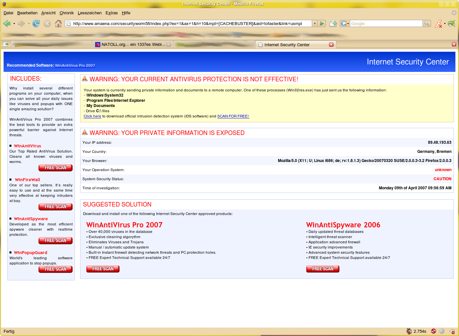Click FREE SCAN under sidebar WinAntiVirus
Image resolution: width=459 pixels, height=336 pixels.
56,168
